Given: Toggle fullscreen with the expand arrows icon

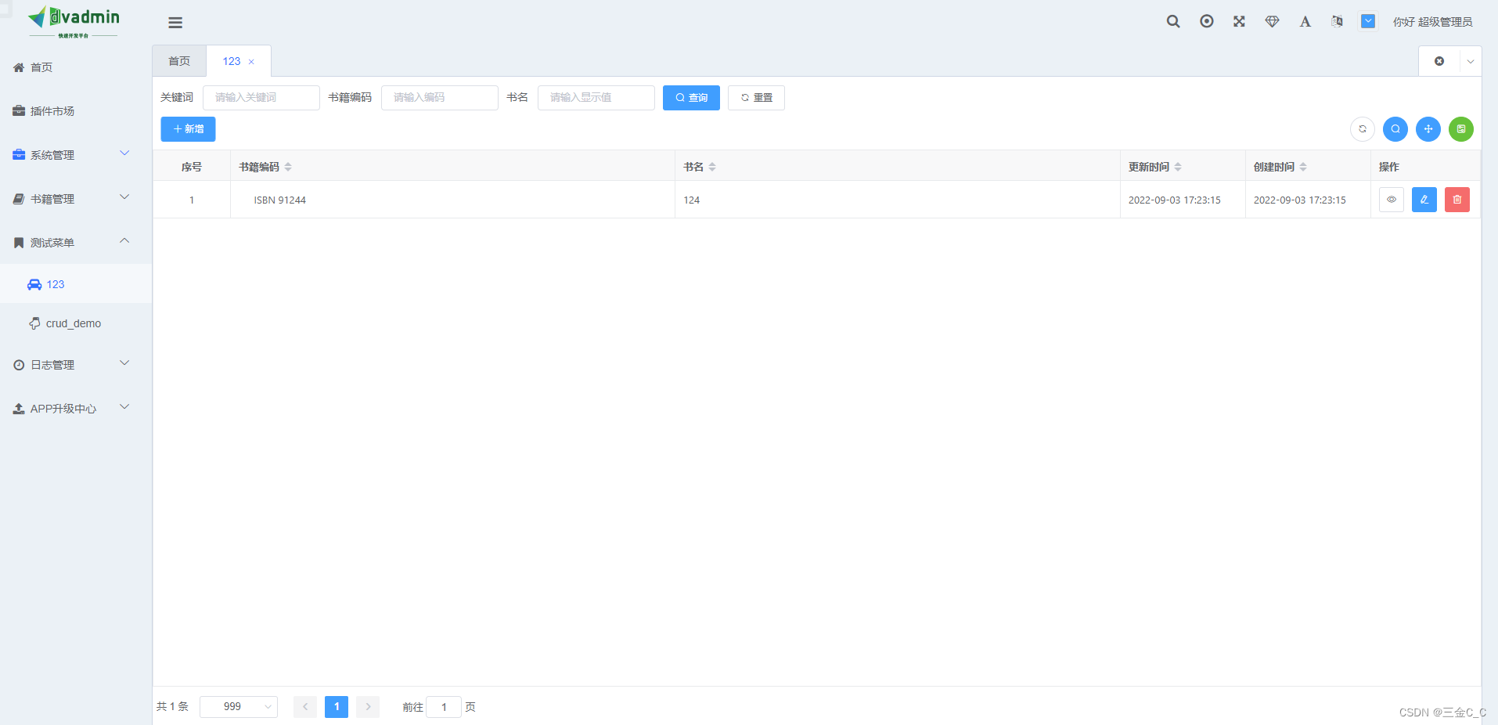Looking at the screenshot, I should [1239, 21].
